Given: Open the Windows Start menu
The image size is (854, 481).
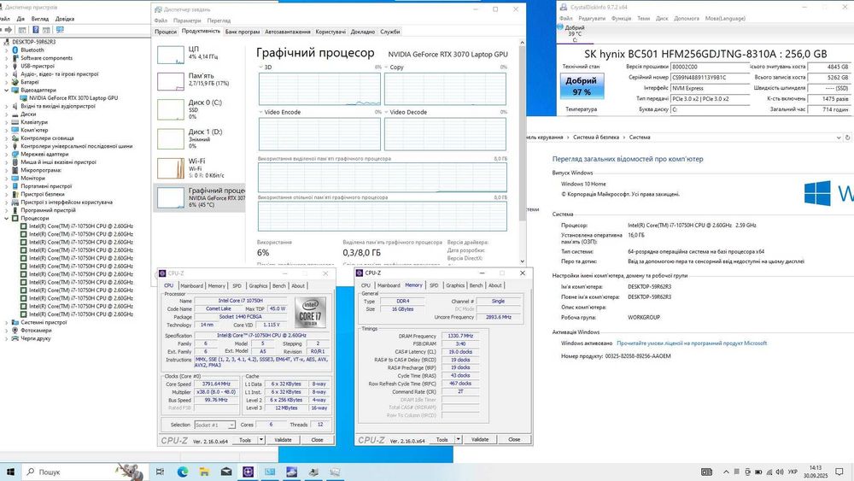Looking at the screenshot, I should (x=10, y=472).
